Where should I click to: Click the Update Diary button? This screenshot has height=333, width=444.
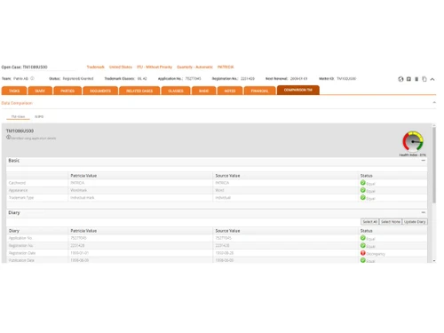[x=415, y=222]
